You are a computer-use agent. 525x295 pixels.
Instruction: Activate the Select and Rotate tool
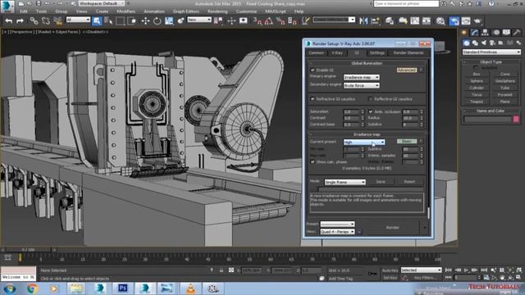157,20
